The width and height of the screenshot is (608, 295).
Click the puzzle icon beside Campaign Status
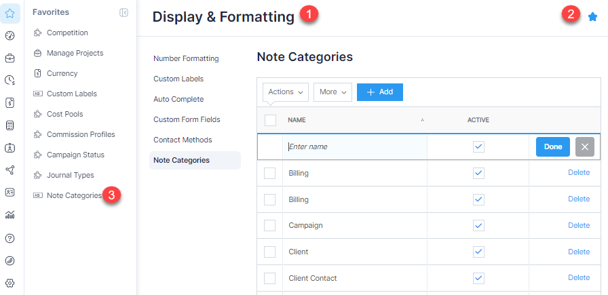pos(37,155)
